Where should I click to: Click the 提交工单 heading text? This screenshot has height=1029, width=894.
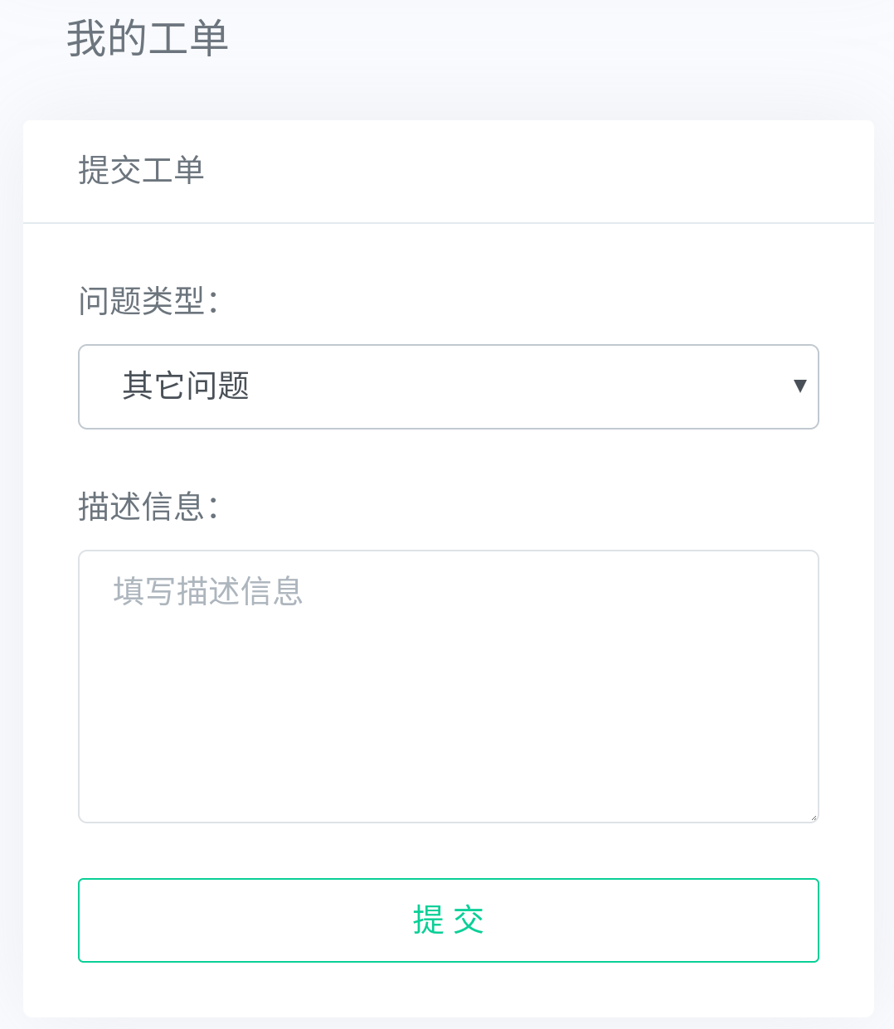(141, 171)
